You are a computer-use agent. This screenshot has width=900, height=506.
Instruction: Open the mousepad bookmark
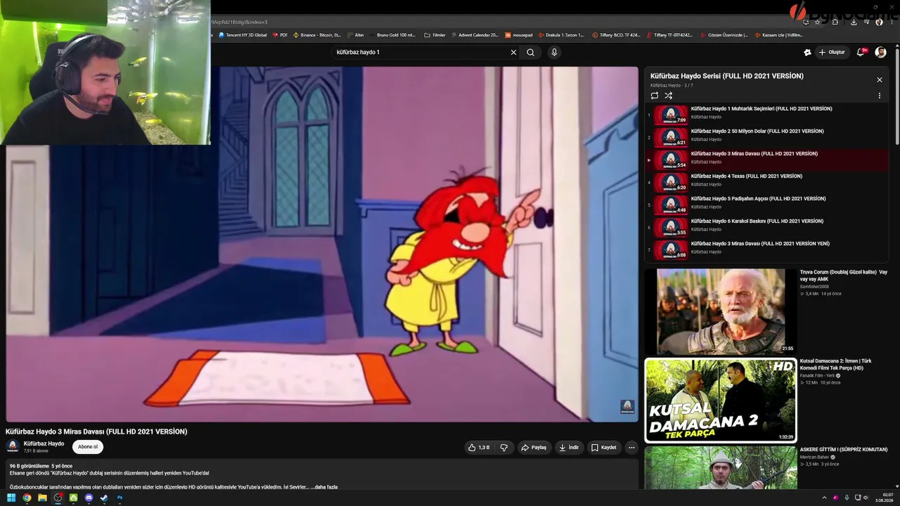point(519,34)
